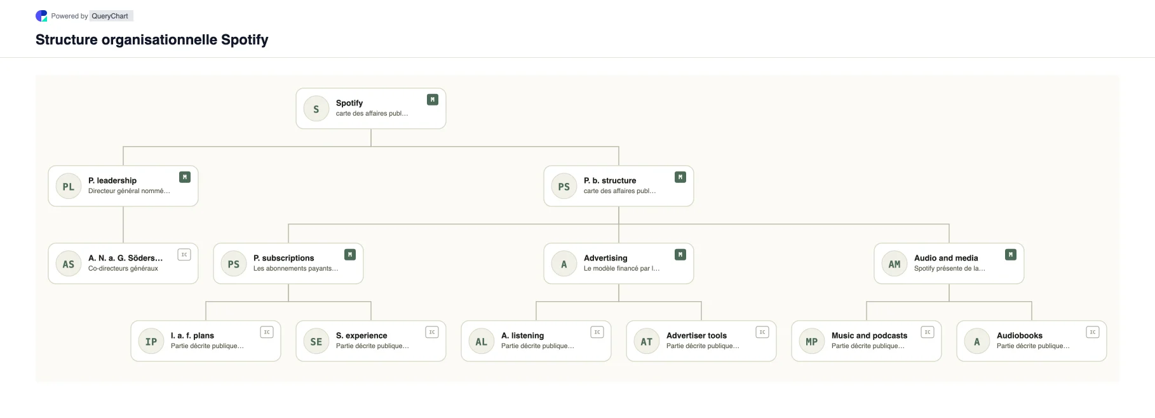This screenshot has width=1155, height=418.
Task: Select the Spotify root node card
Action: pos(371,109)
